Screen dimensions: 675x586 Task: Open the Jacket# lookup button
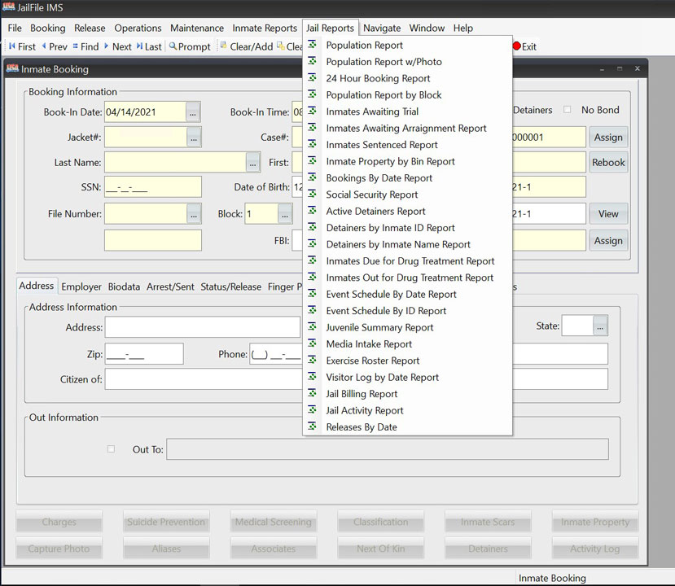[x=194, y=138]
